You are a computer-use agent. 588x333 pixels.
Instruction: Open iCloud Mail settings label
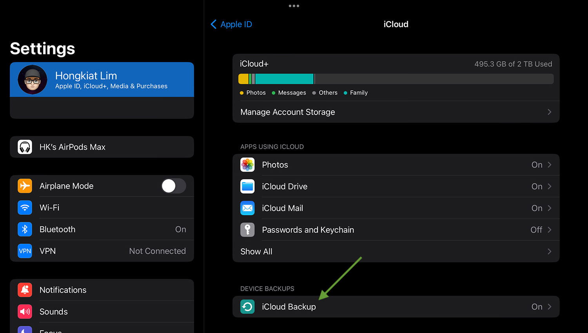click(x=282, y=208)
